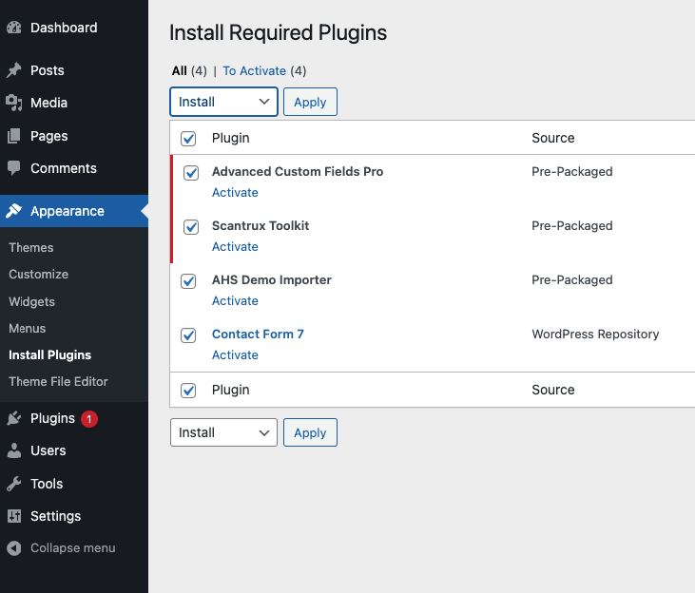Click Activate under AHS Demo Importer
This screenshot has height=593, width=695.
tap(235, 301)
